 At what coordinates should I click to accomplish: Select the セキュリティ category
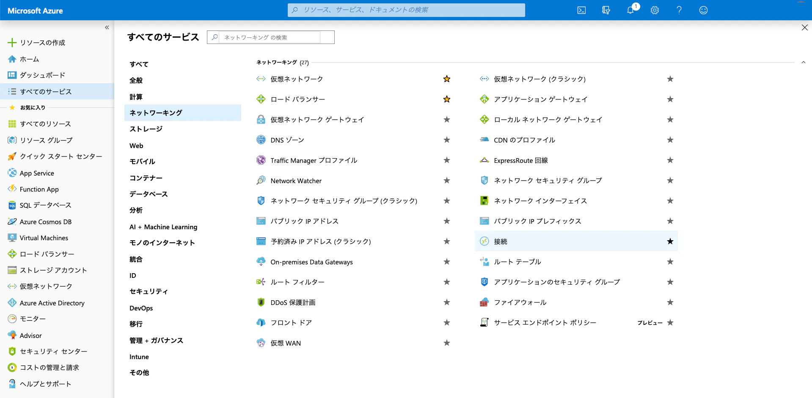coord(183,291)
